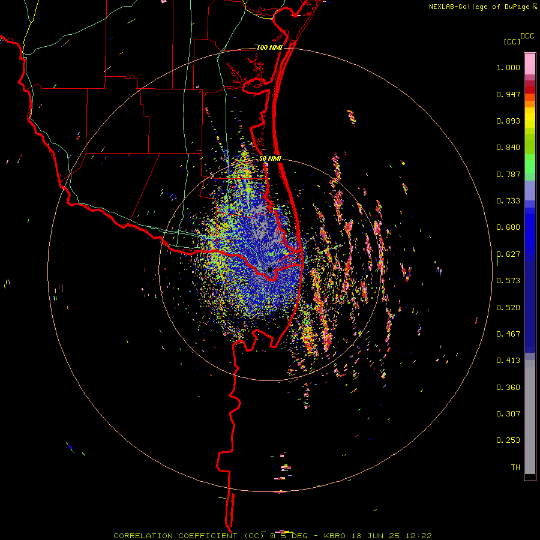Click the black radar site dot at center
540x540 pixels.
click(270, 270)
